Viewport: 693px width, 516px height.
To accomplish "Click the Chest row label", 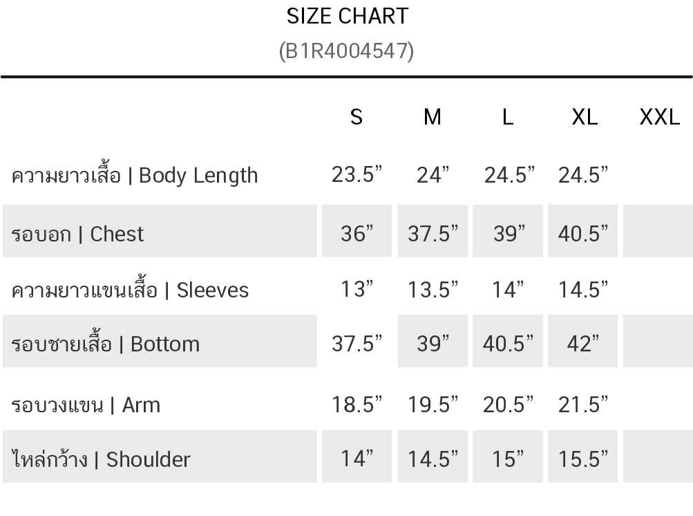I will point(77,234).
